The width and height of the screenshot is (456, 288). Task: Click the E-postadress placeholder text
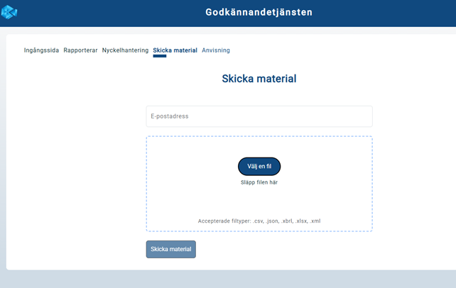pos(170,116)
